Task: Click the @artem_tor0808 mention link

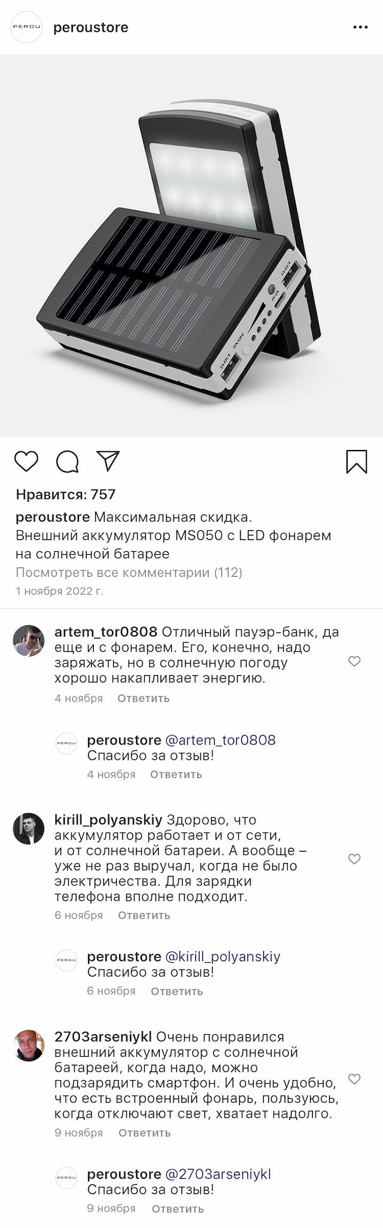Action: point(220,740)
